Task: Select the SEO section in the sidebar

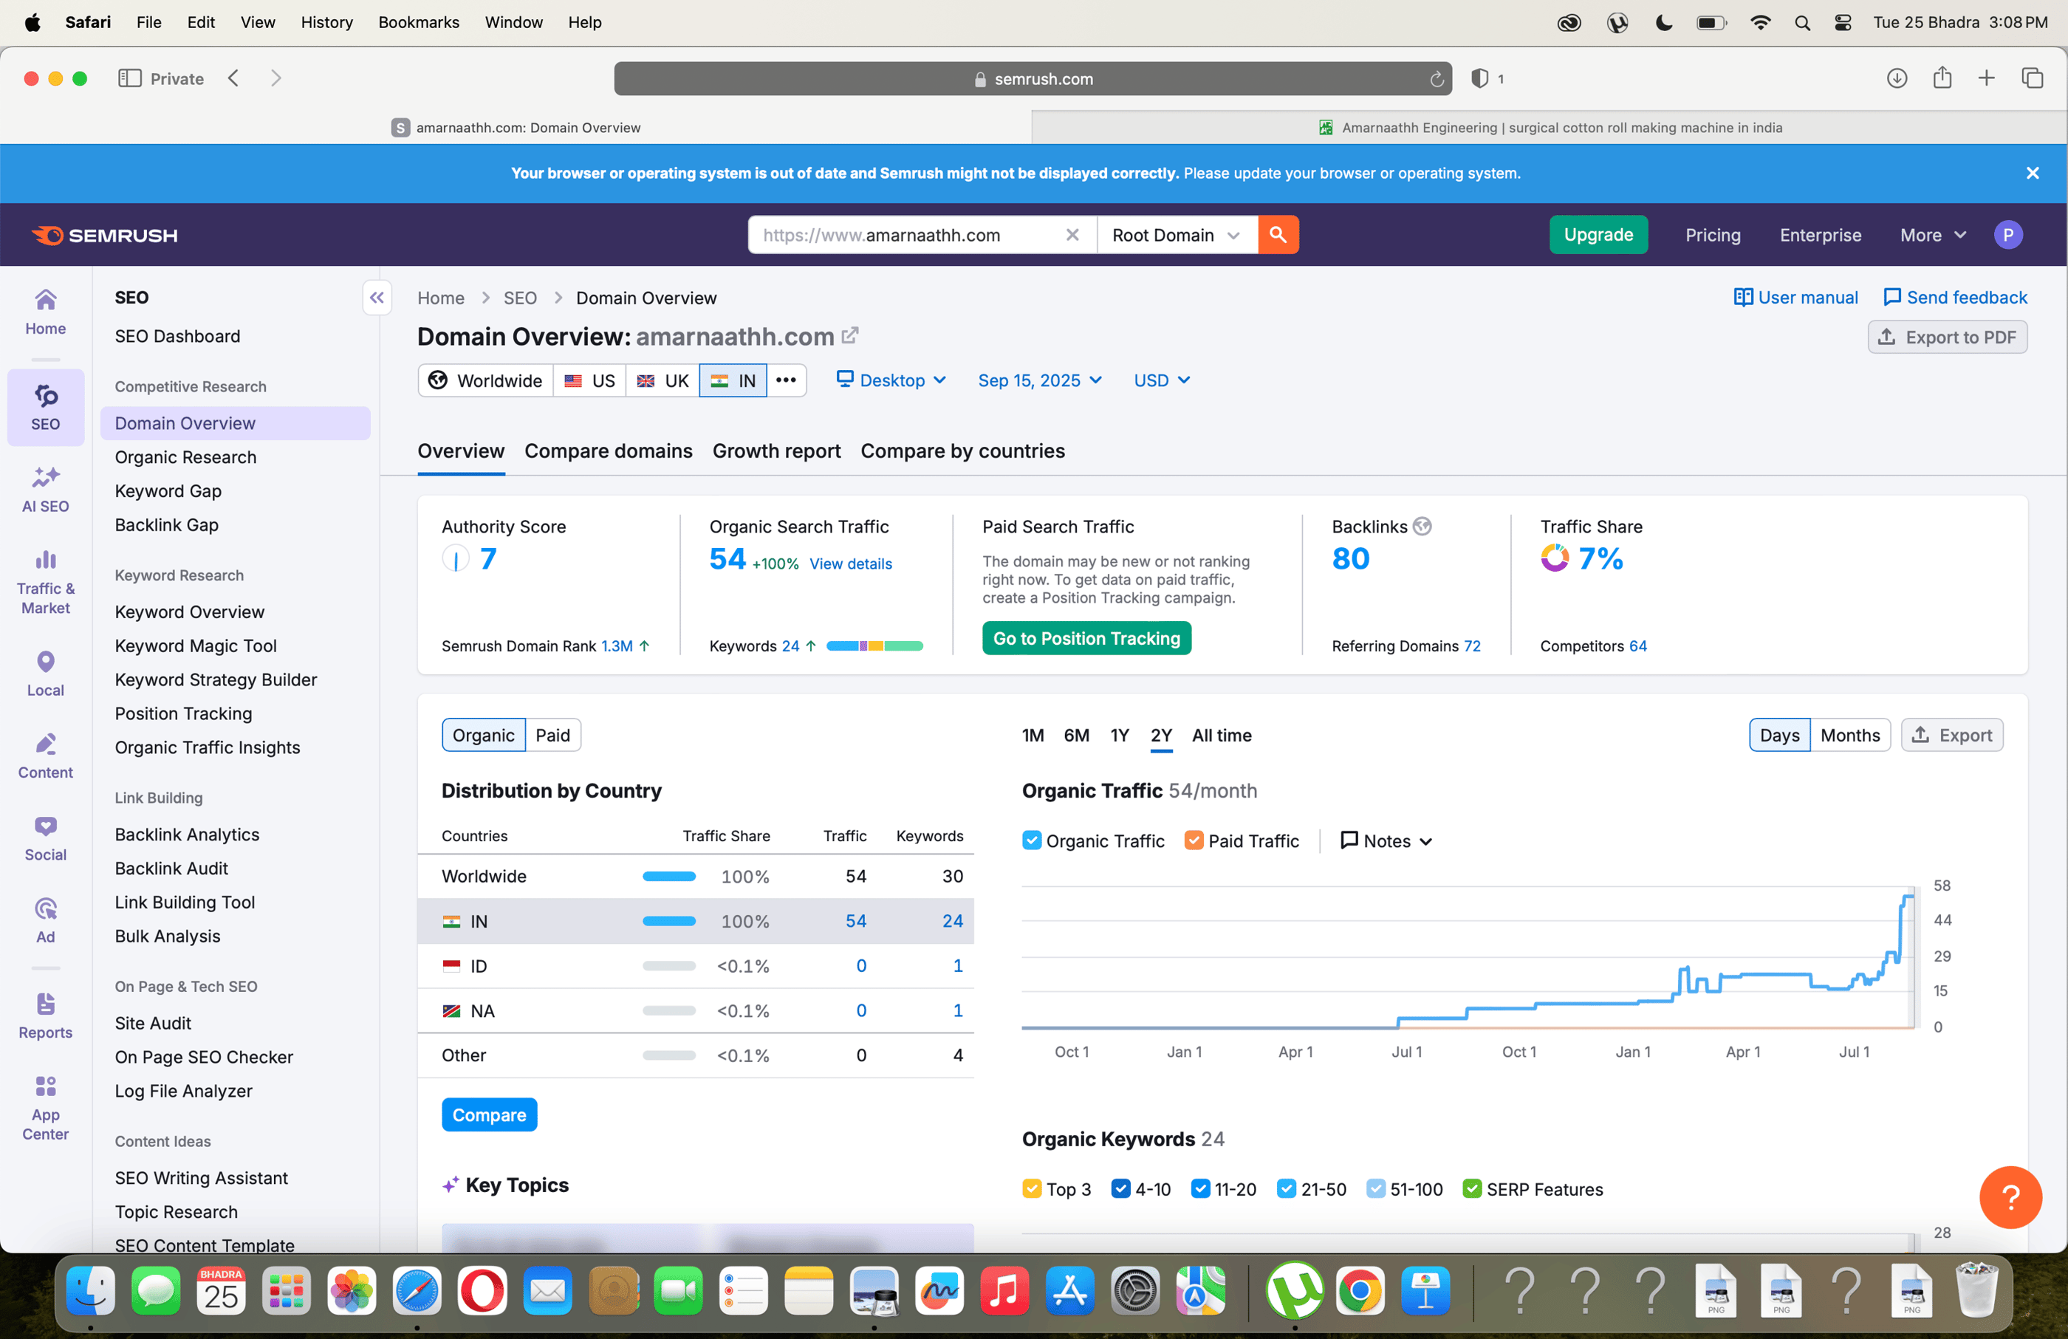Action: 45,407
